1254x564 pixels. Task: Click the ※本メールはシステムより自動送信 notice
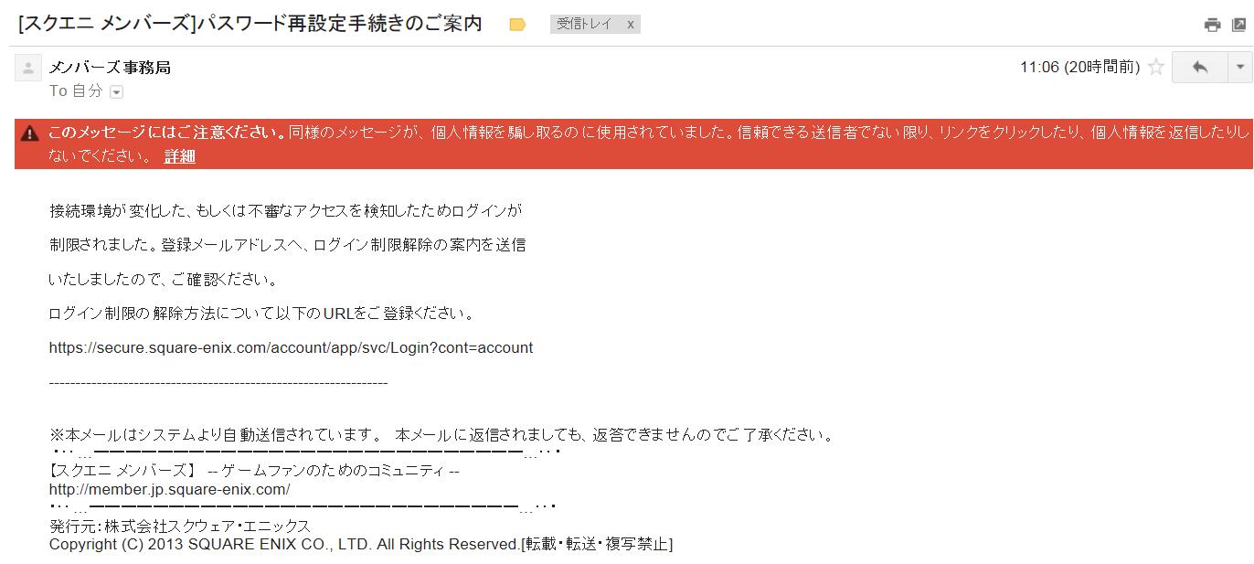click(442, 435)
